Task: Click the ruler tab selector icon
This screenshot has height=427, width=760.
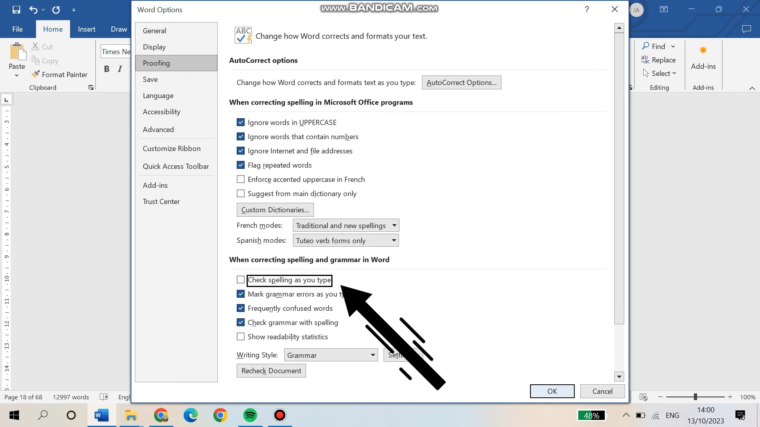Action: (x=6, y=99)
